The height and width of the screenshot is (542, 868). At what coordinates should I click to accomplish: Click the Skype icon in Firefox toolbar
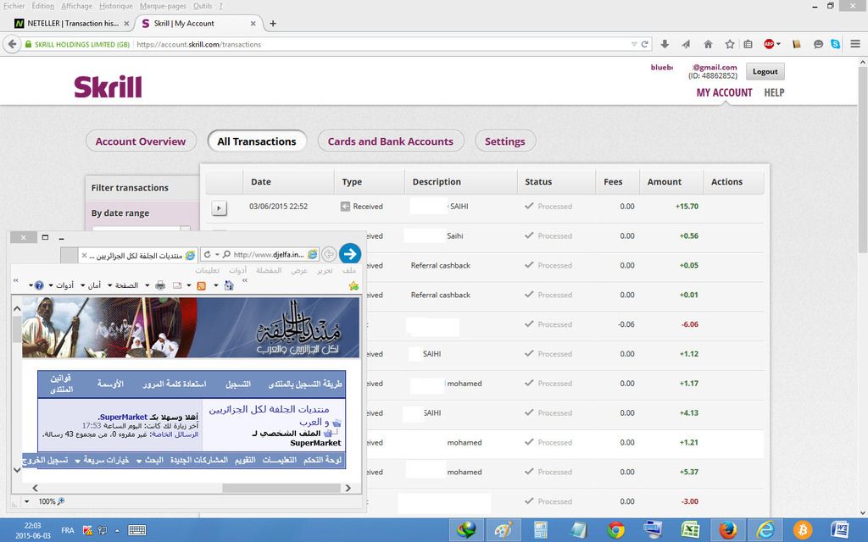tap(835, 44)
